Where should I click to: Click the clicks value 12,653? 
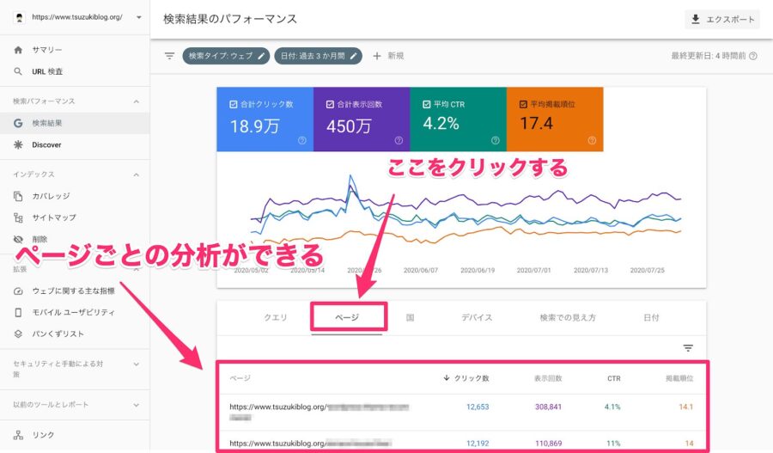pos(478,407)
